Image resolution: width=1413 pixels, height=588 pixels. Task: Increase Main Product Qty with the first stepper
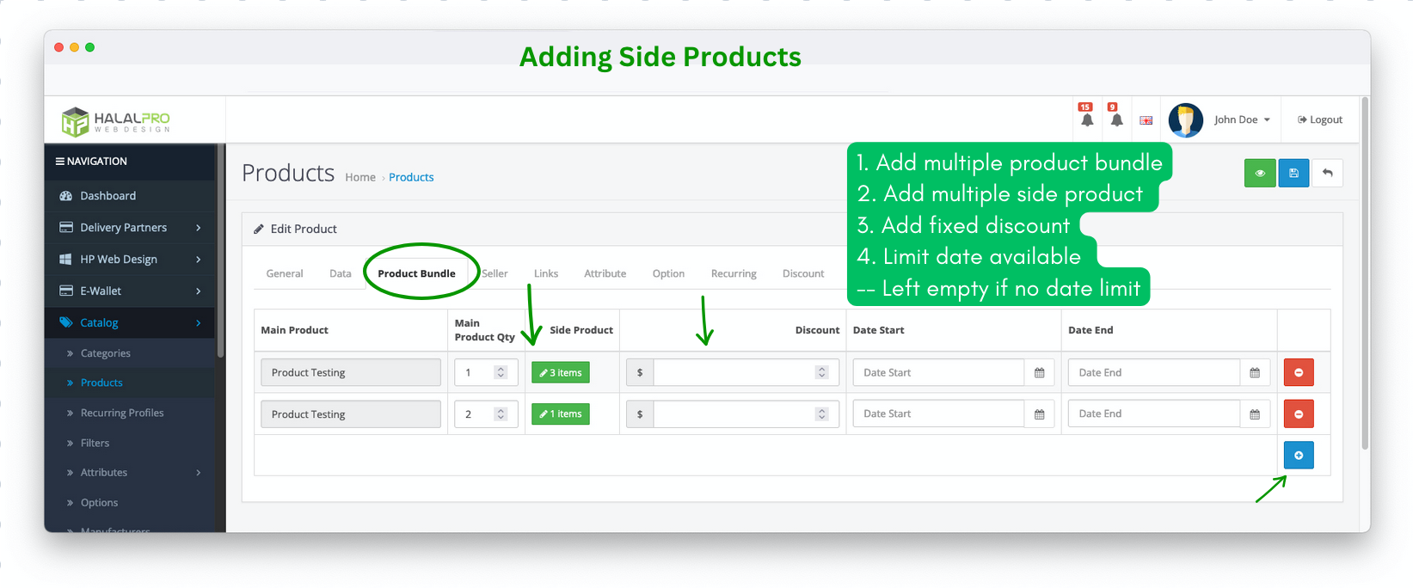pyautogui.click(x=500, y=368)
